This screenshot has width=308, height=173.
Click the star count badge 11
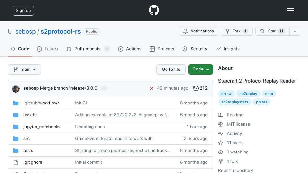(281, 31)
